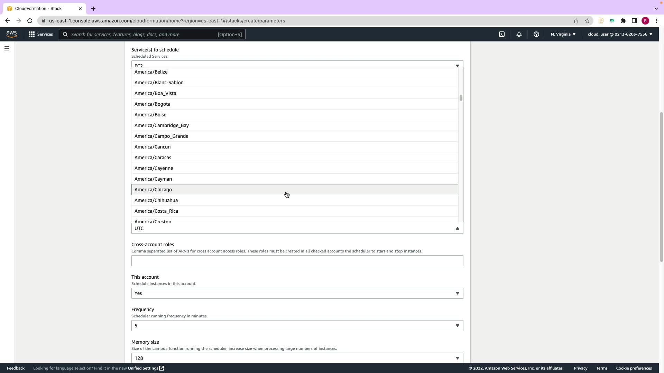Select America/Chicago timezone option
Screen dimensions: 664x373
click(153, 190)
